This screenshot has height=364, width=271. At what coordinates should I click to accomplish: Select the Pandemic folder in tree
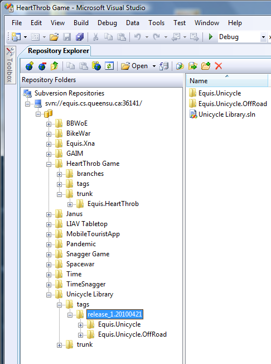pyautogui.click(x=81, y=244)
